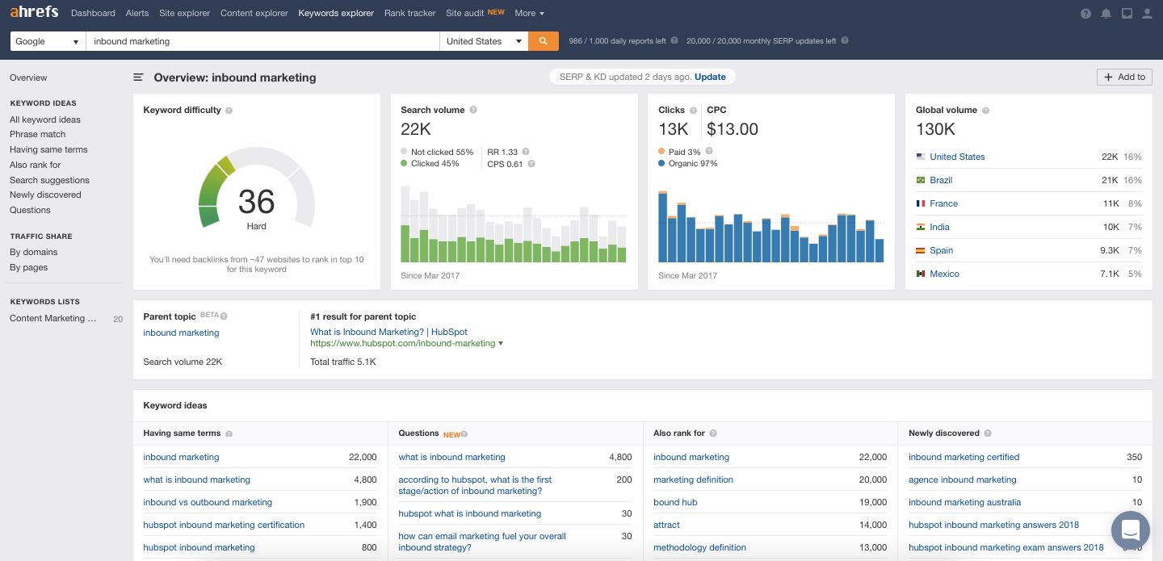
Task: Open the 'marketing definition' keyword link
Action: (693, 479)
